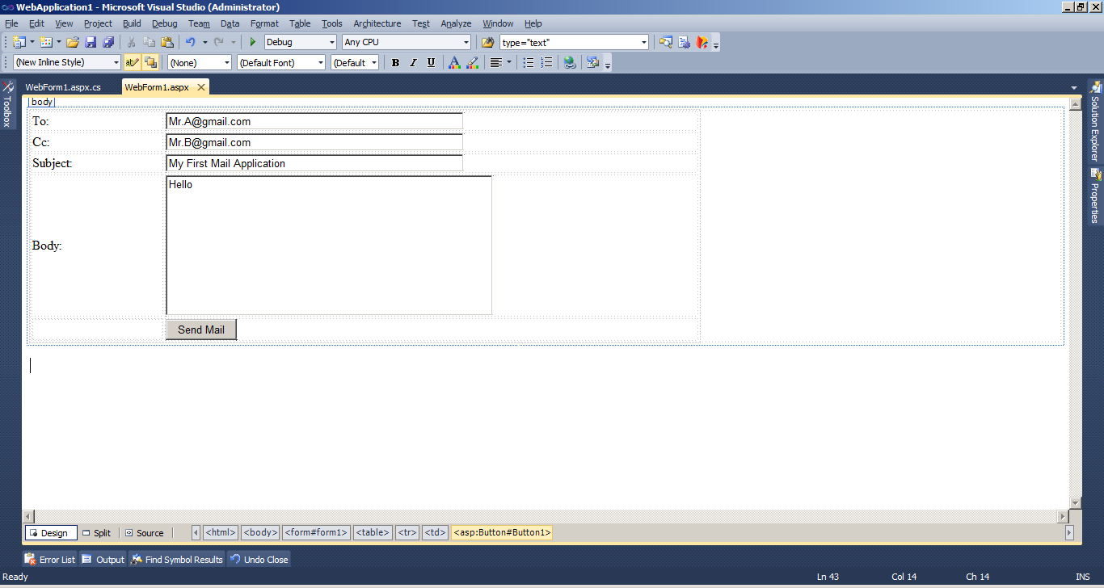Open the Toolbox side panel
This screenshot has height=588, width=1104.
[x=7, y=104]
